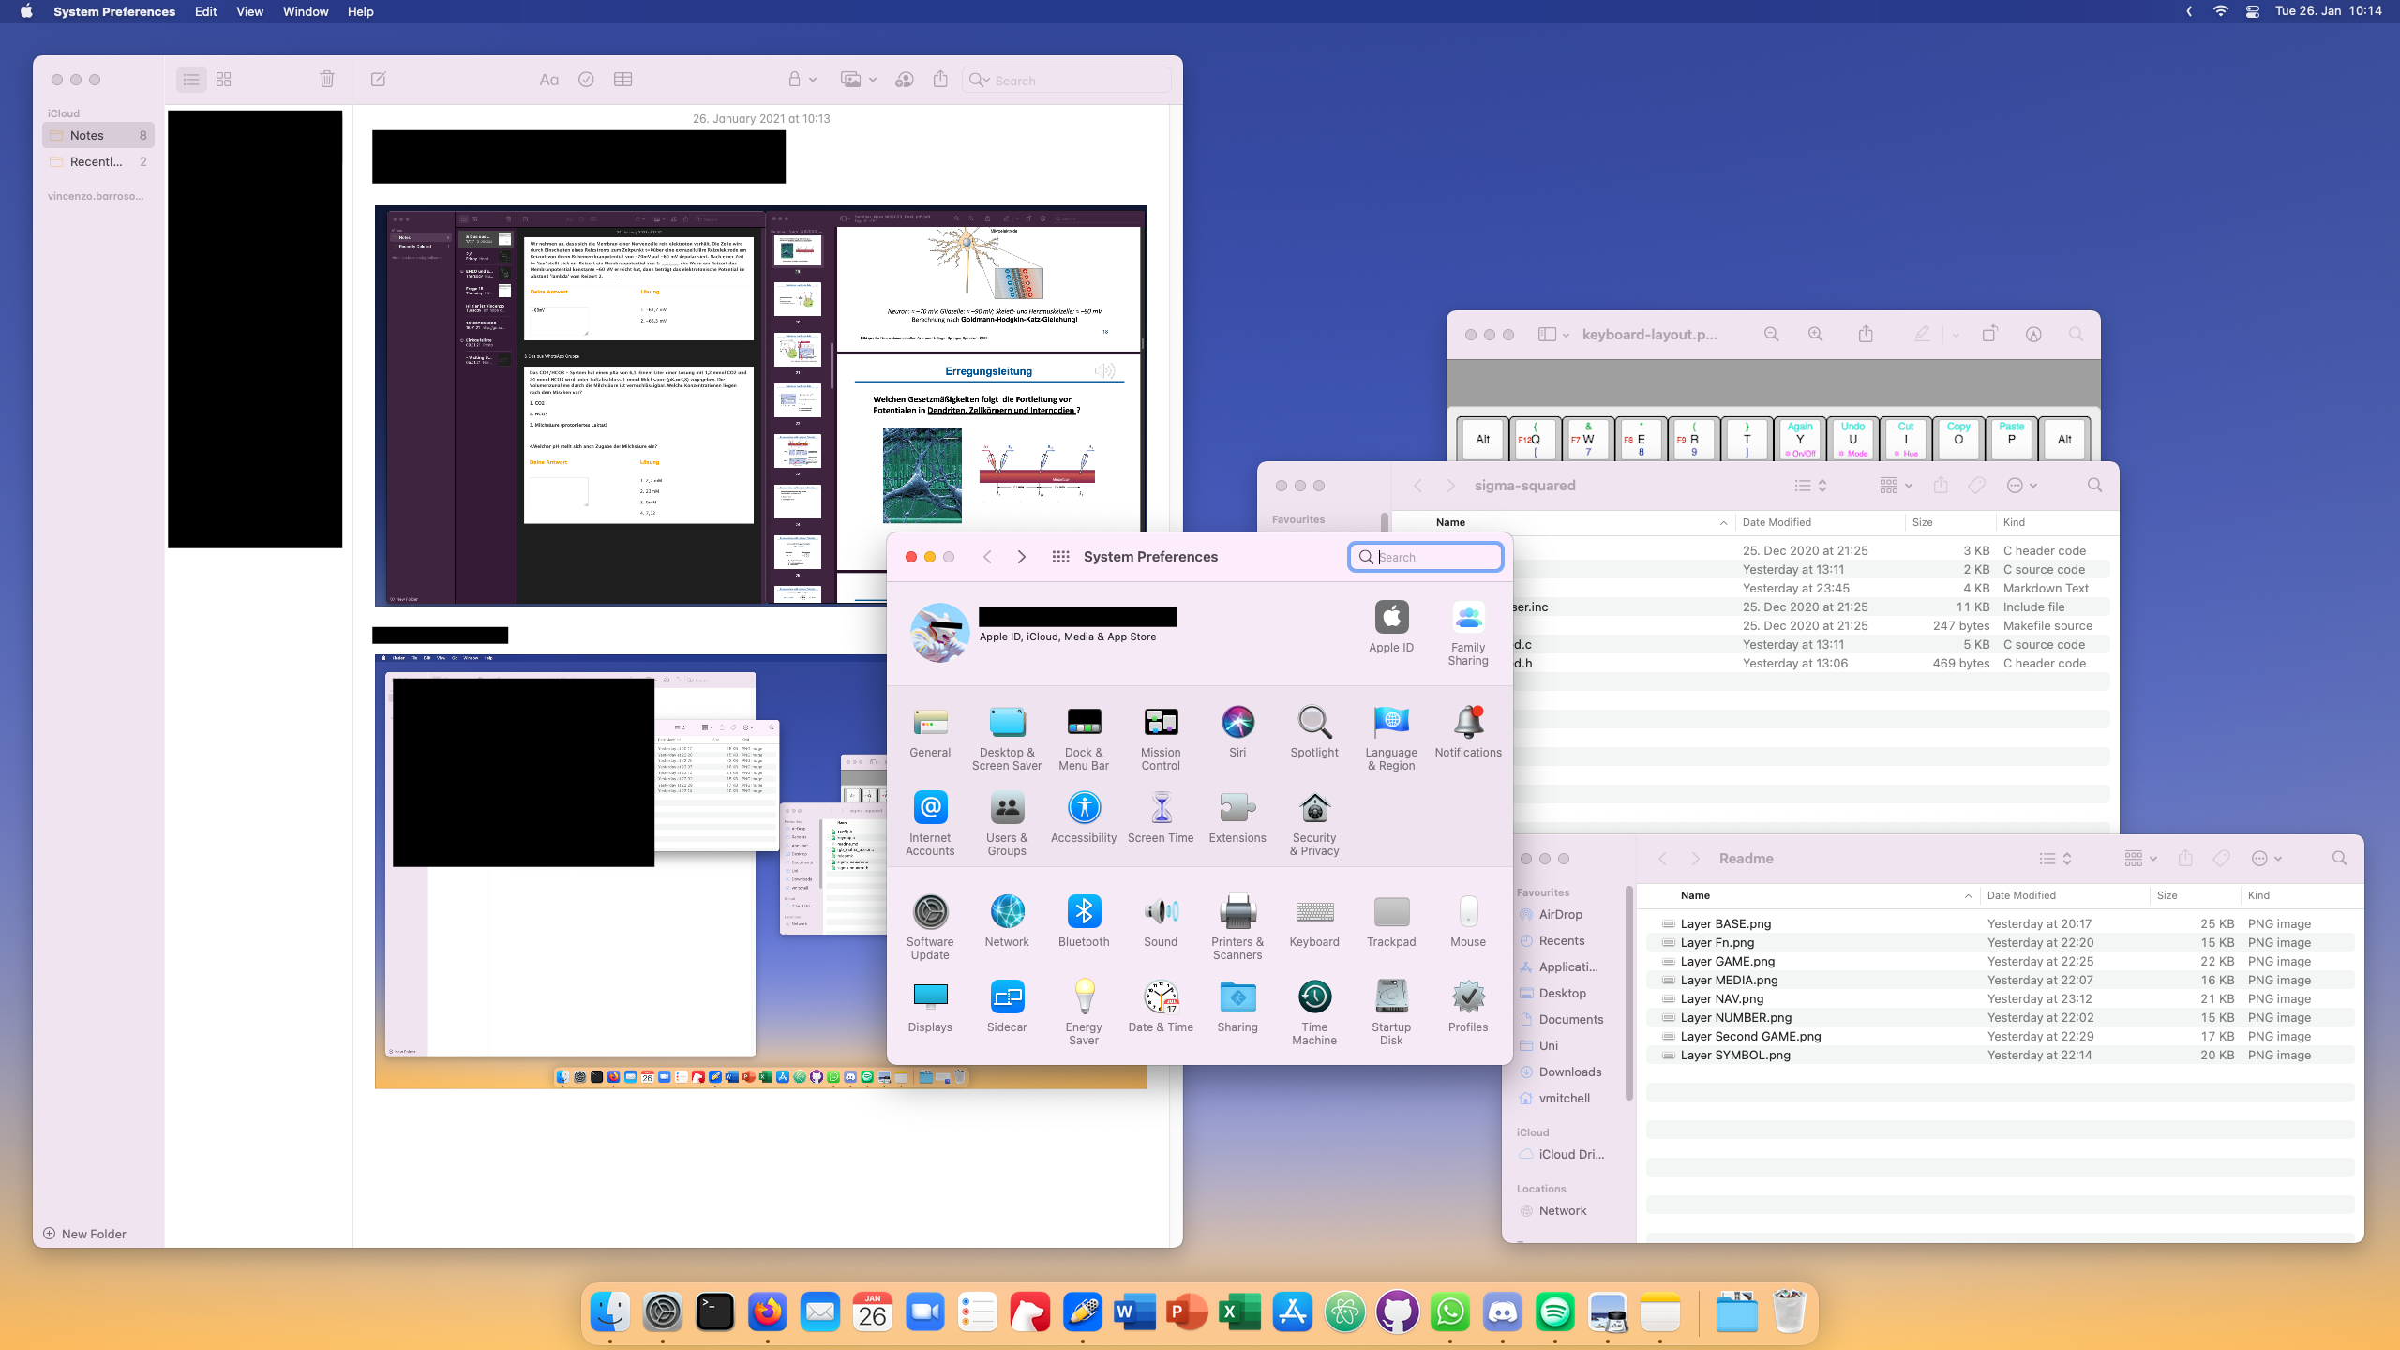Switch Notes to gallery view
Viewport: 2400px width, 1350px height.
point(224,80)
